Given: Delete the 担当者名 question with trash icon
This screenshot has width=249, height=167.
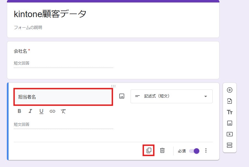Looking at the screenshot, I should 162,150.
